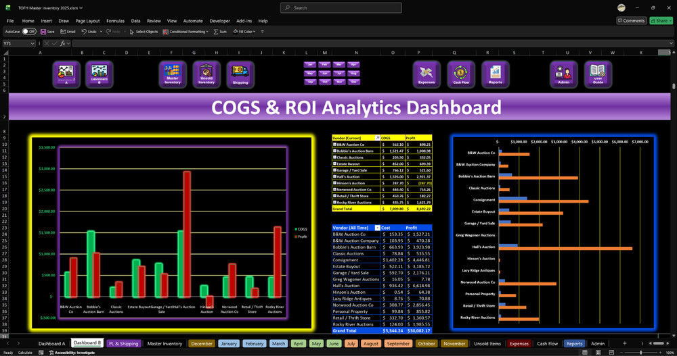
Task: Click the Unsold Inventory icon button
Action: 206,74
